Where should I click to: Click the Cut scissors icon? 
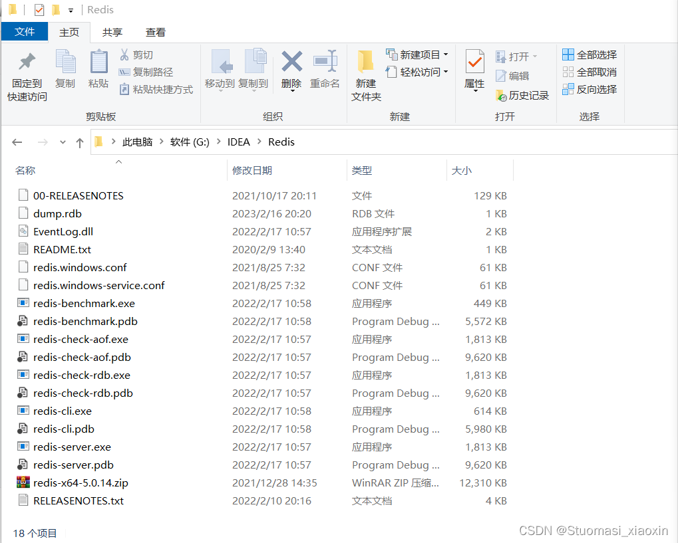point(124,54)
